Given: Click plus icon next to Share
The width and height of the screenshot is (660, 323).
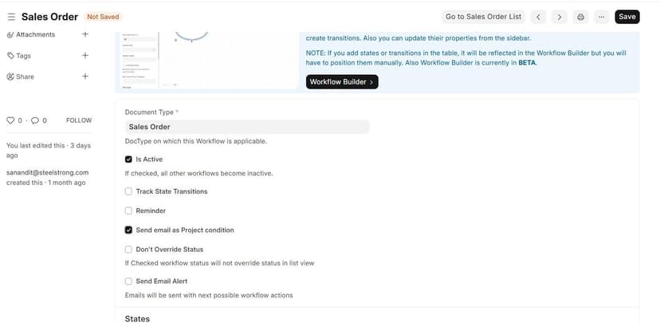Looking at the screenshot, I should point(85,77).
